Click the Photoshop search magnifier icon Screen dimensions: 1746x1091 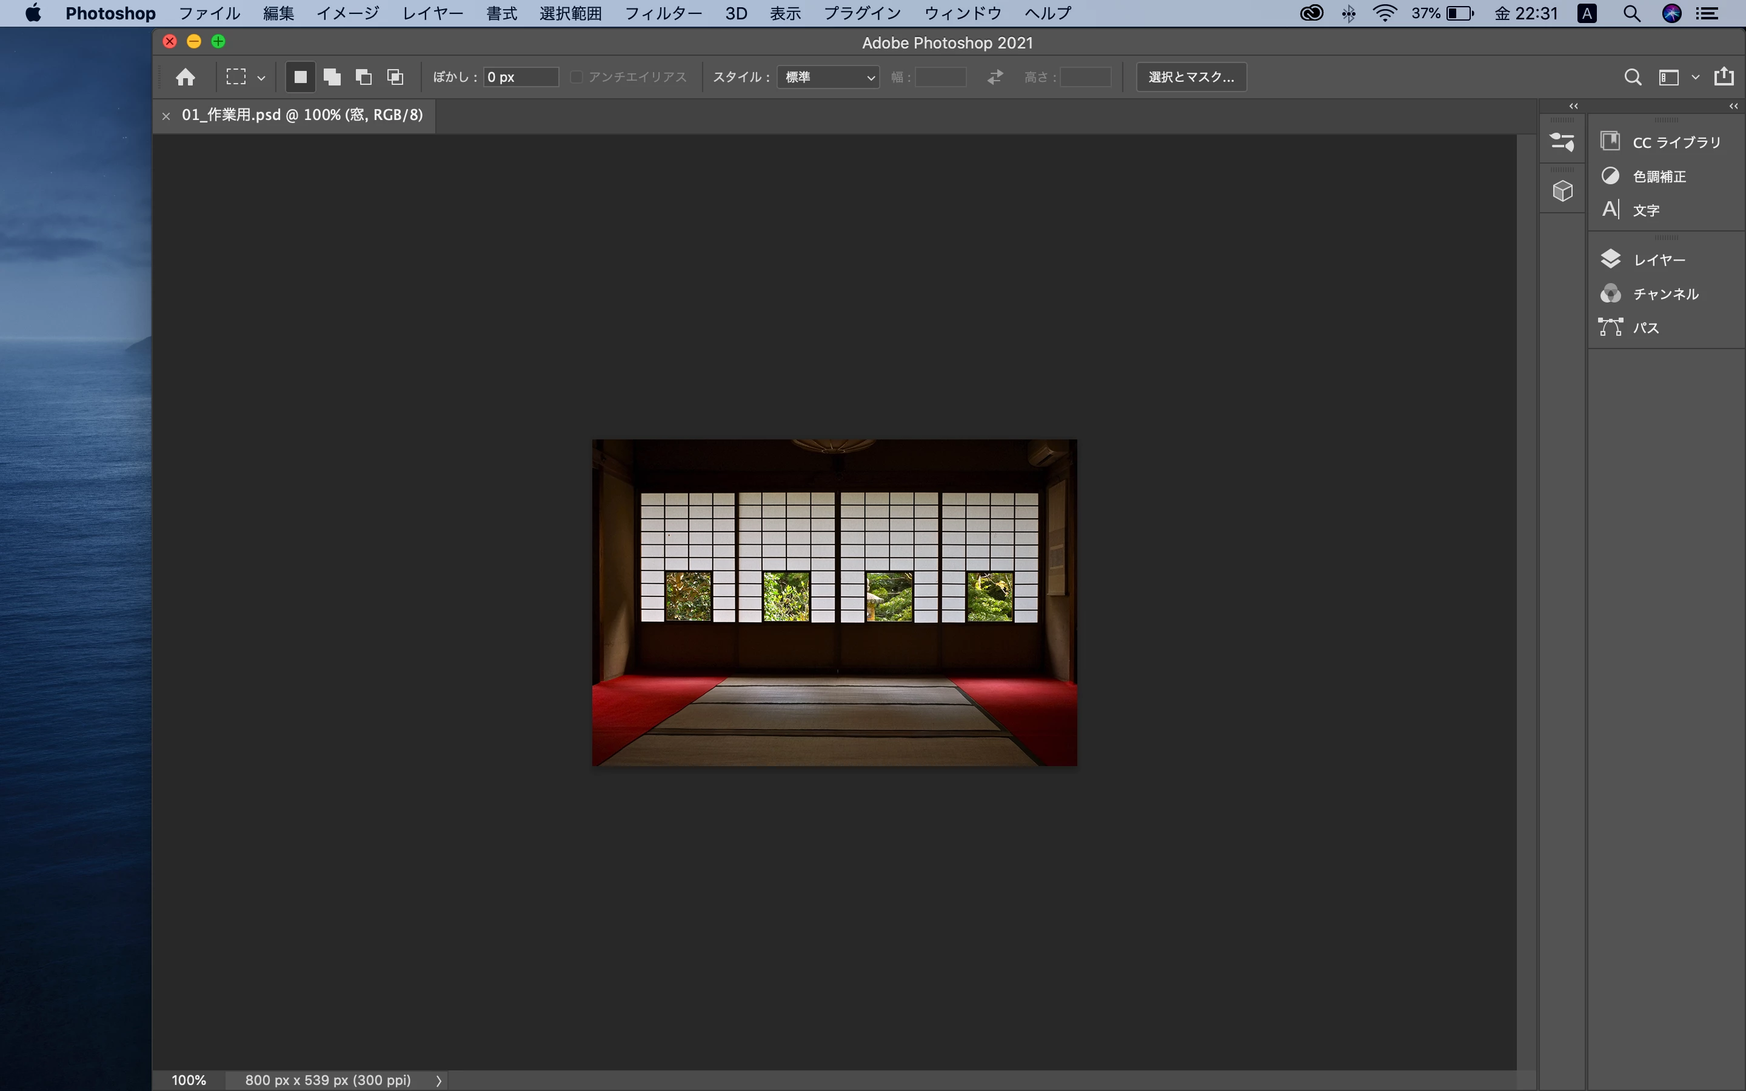pyautogui.click(x=1633, y=77)
